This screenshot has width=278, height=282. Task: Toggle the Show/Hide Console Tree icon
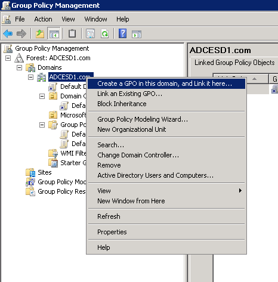coord(54,33)
